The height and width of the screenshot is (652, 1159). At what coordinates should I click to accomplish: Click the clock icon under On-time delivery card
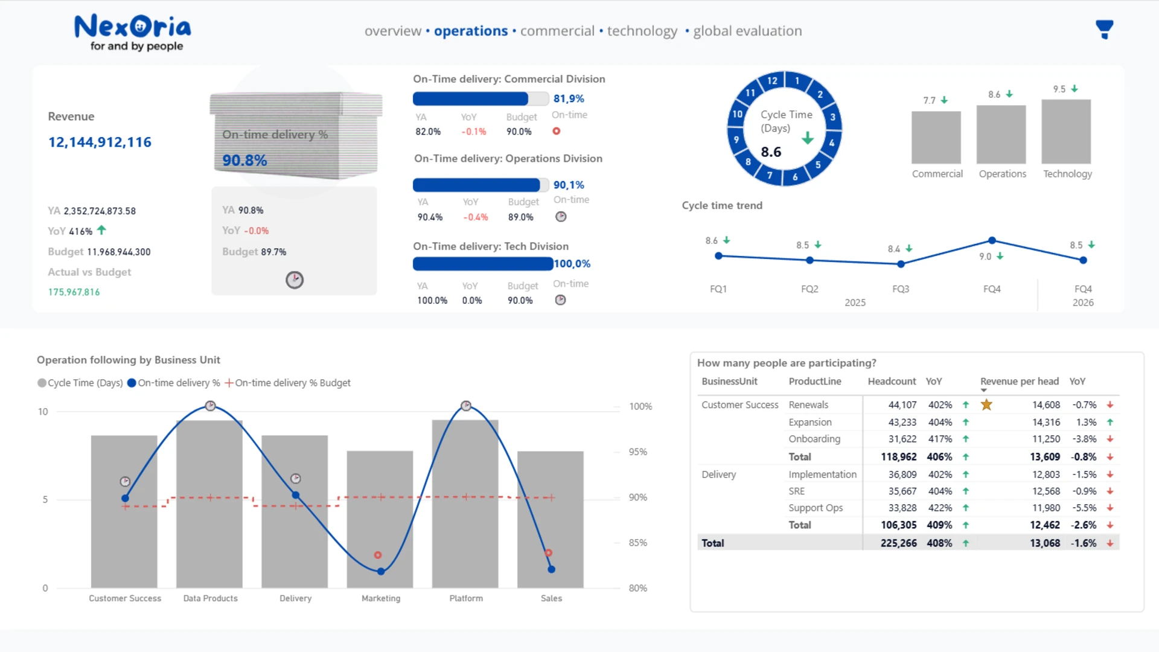[295, 280]
